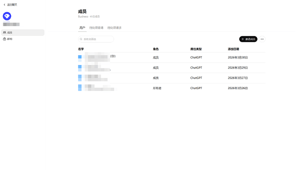The height and width of the screenshot is (170, 298).
Task: Open the three-dot more options menu
Action: (x=262, y=39)
